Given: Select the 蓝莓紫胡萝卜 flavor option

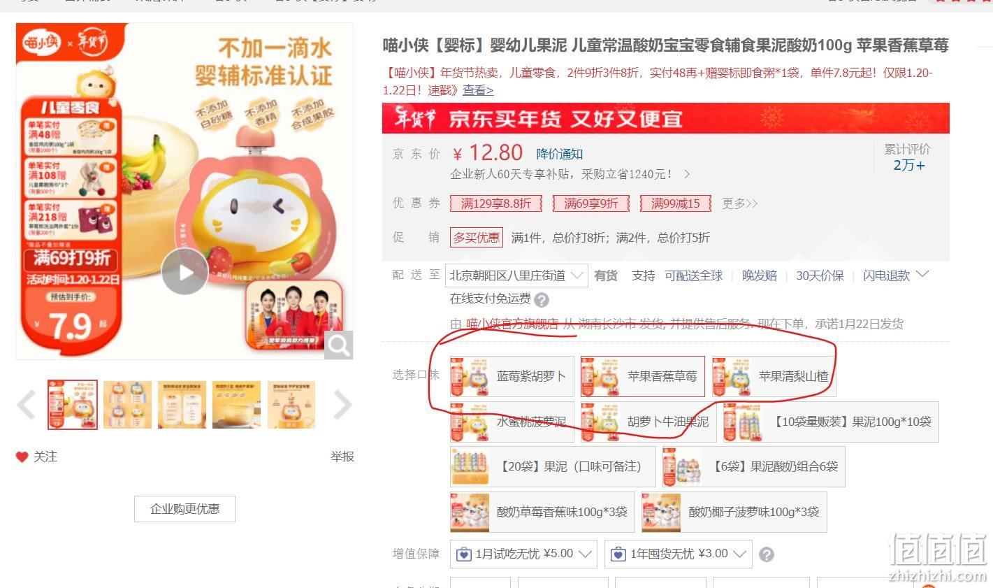Looking at the screenshot, I should 512,376.
